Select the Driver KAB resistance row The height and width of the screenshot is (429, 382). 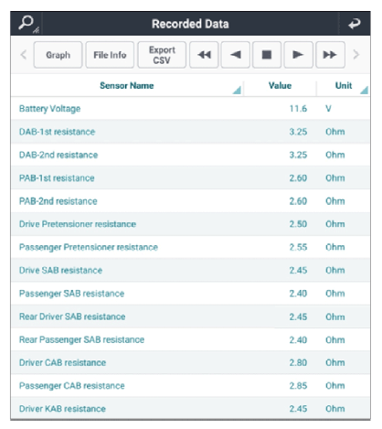point(190,409)
